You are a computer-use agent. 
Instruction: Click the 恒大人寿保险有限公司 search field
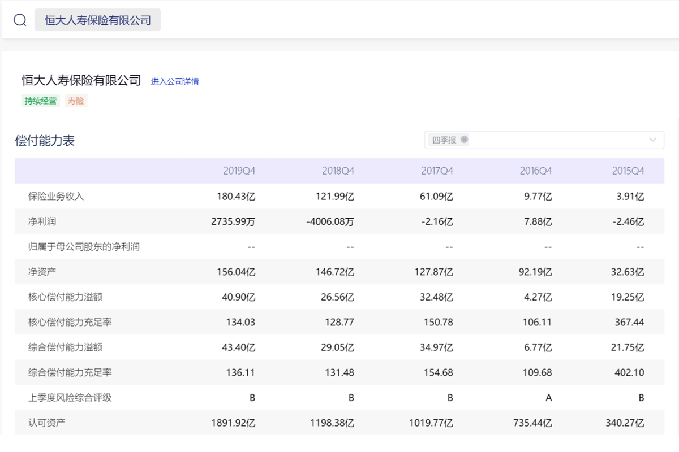click(x=98, y=20)
